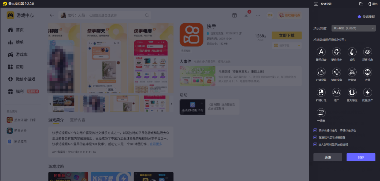Select the 右键行走 mouse icon
The width and height of the screenshot is (380, 181).
tap(321, 92)
